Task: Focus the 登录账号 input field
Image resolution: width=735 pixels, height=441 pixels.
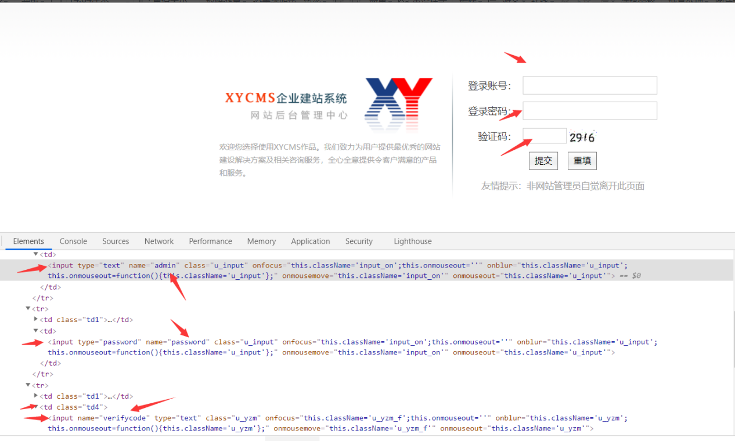Action: click(590, 85)
